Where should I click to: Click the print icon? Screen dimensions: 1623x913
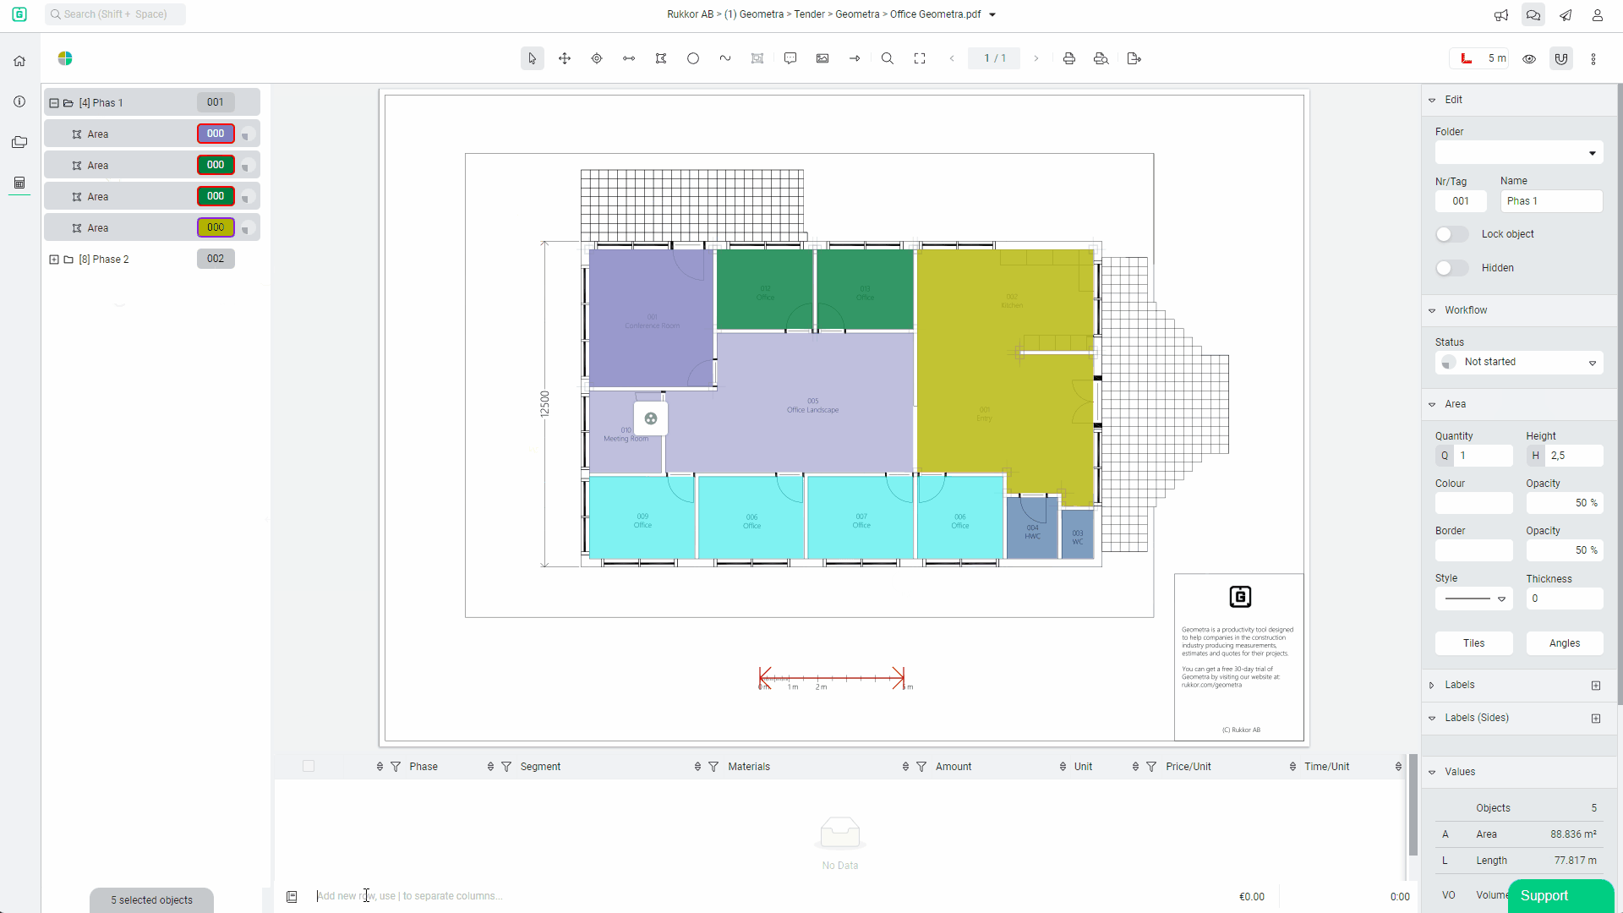1069,58
